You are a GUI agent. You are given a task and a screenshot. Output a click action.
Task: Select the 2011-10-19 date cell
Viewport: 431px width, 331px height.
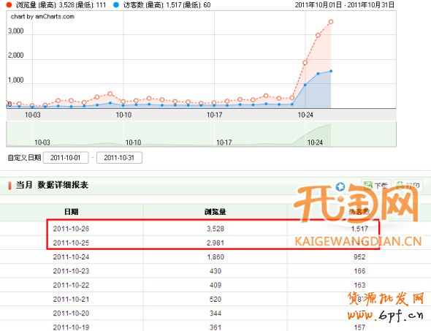coord(71,327)
